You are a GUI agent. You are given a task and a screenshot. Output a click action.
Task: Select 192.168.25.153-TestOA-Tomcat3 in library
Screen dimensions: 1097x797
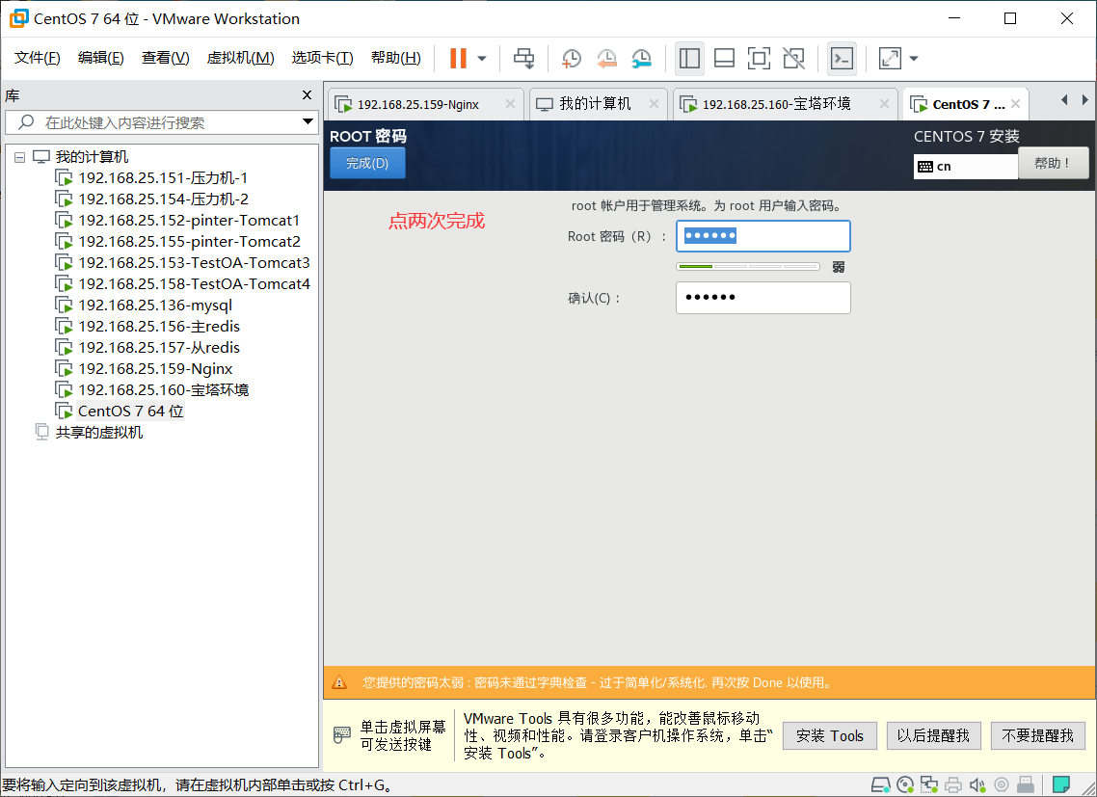193,263
